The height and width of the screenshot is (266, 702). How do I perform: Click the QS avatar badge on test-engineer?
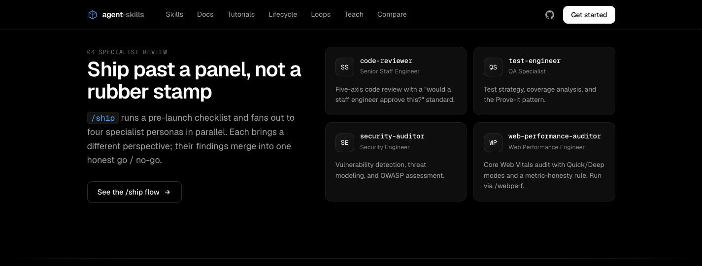click(x=493, y=67)
